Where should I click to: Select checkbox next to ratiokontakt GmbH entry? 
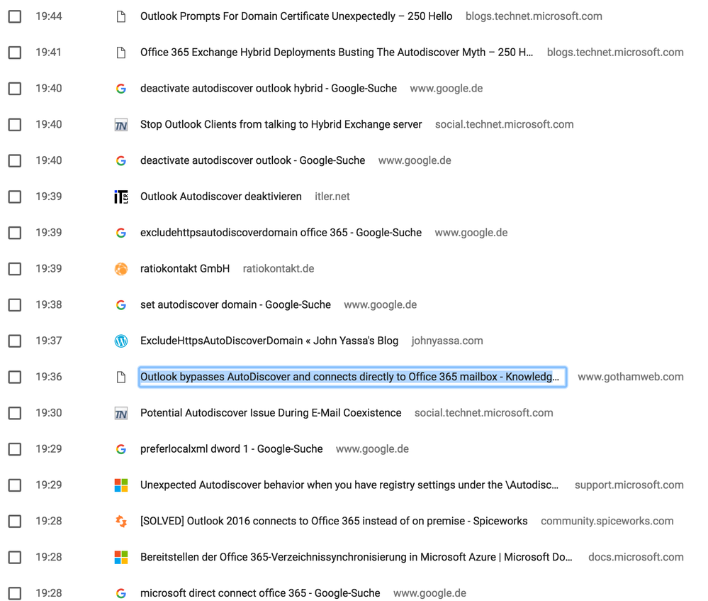click(x=15, y=269)
